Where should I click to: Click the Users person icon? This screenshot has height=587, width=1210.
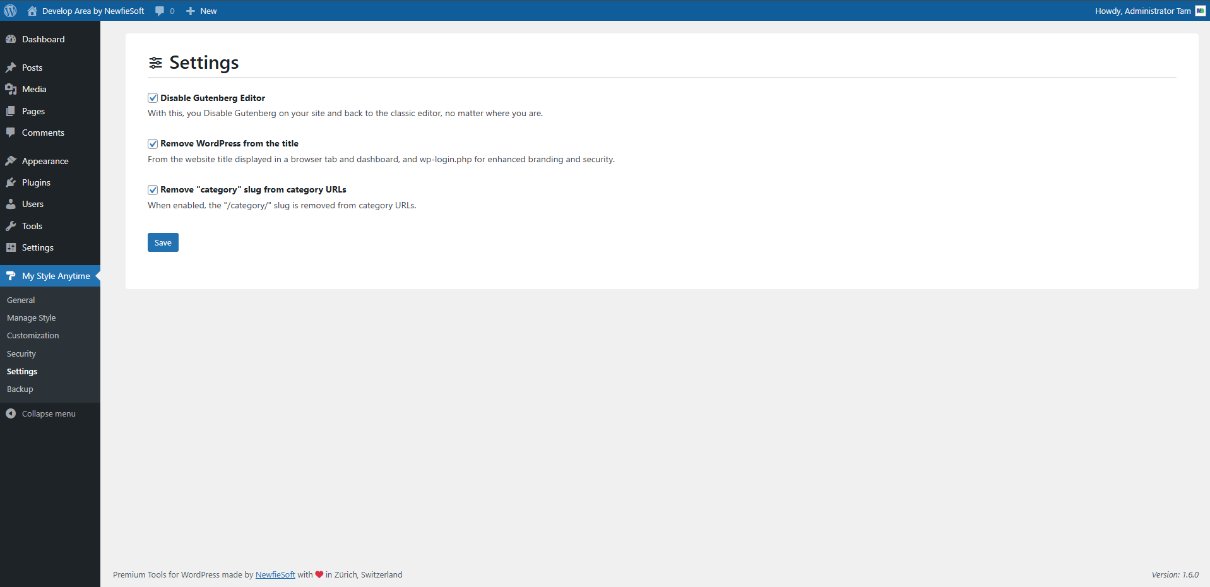coord(11,204)
